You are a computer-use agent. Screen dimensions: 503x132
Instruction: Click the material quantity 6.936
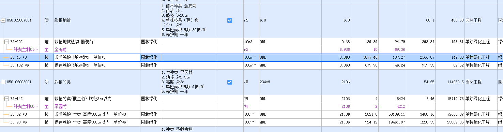click(345, 50)
